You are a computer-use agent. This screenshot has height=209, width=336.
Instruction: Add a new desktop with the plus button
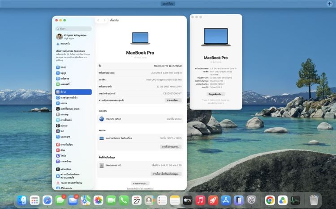click(329, 4)
